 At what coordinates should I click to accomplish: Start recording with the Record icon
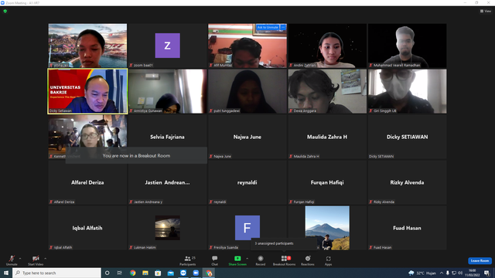(261, 259)
